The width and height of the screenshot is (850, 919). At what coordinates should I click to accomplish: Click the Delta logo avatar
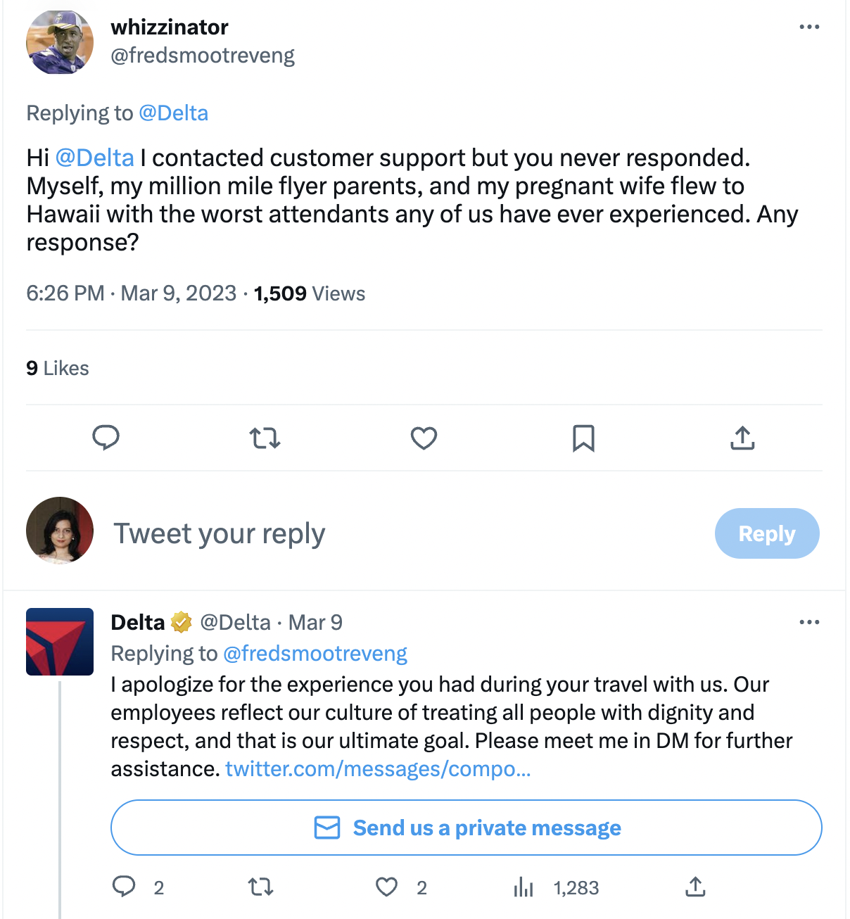(60, 642)
